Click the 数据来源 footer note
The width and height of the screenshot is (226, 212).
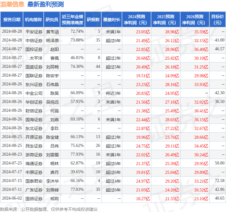(49, 209)
